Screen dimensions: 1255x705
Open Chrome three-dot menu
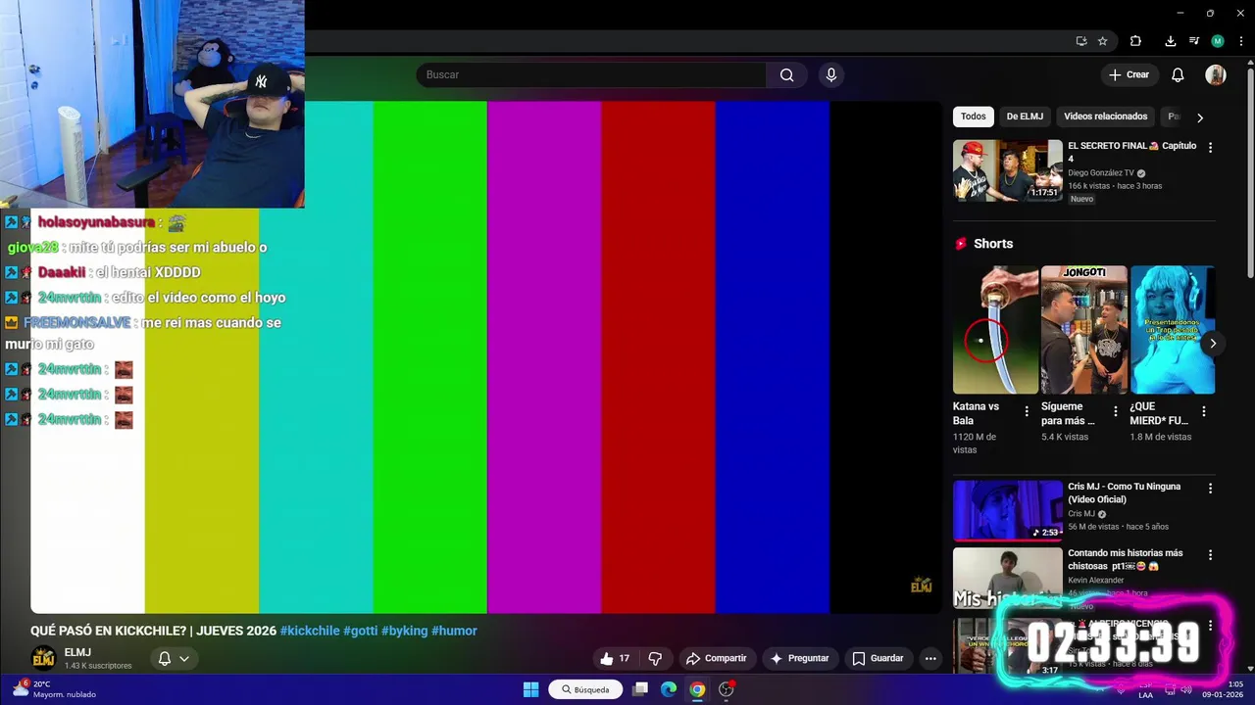click(x=1241, y=41)
